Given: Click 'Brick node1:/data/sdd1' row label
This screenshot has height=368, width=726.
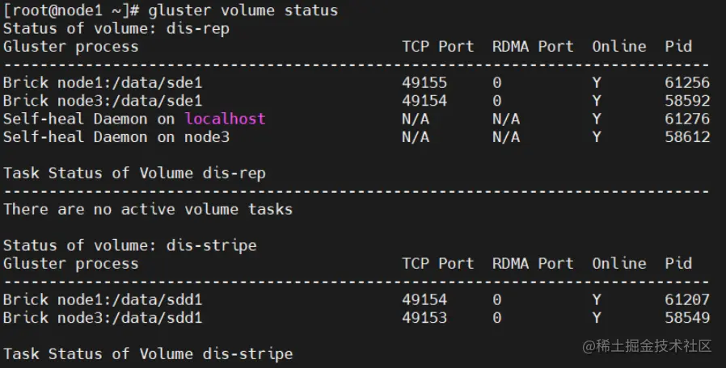Looking at the screenshot, I should (103, 299).
